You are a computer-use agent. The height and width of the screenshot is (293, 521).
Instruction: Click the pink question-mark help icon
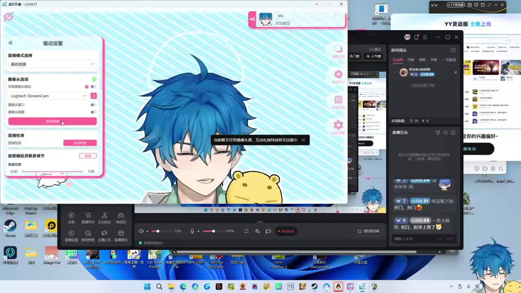86,87
